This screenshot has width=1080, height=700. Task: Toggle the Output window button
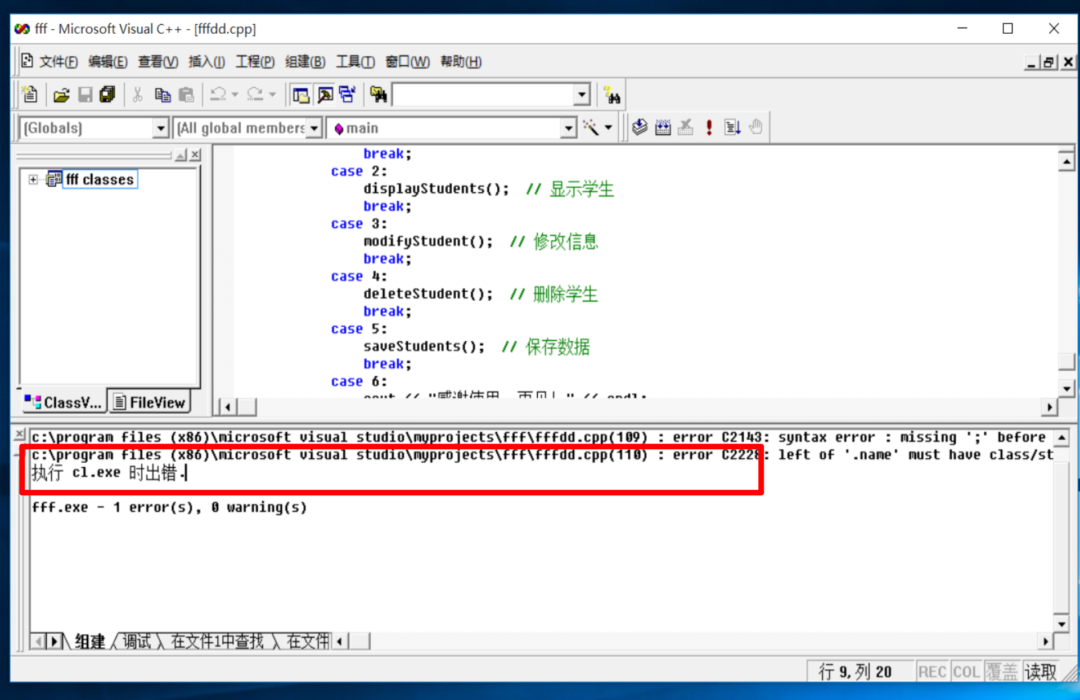pos(325,95)
